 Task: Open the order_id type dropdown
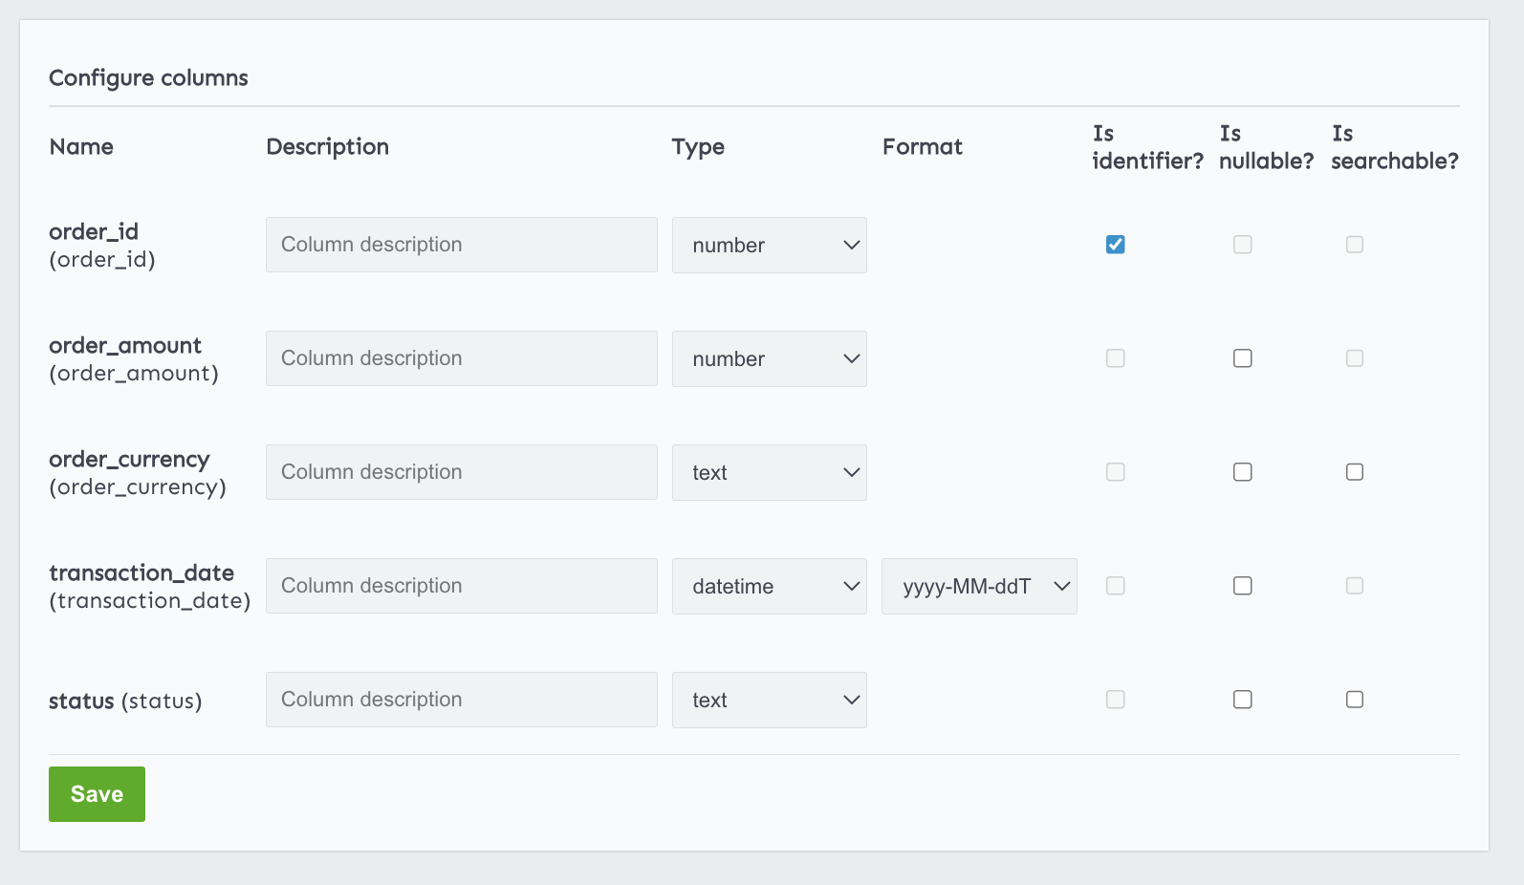(769, 246)
